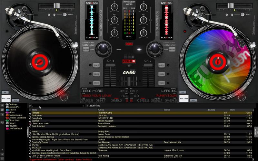
Task: Click the track list vertical scrollbar
Action: click(253, 134)
